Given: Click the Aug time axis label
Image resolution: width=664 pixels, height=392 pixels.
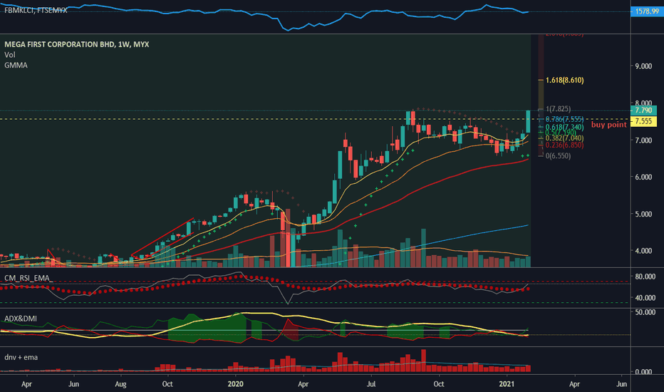Looking at the screenshot, I should [x=120, y=384].
